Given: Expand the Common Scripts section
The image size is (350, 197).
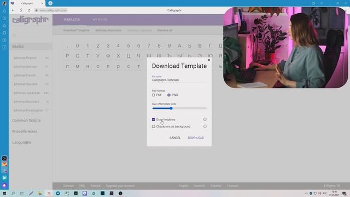Looking at the screenshot, I should tap(27, 120).
